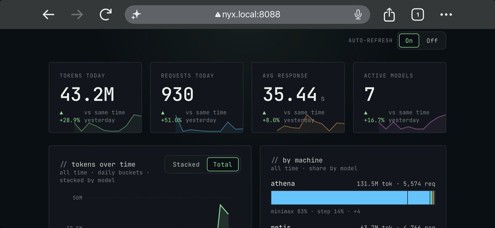
Task: Click the 131.5M tok · 5,574 req figure
Action: click(396, 184)
